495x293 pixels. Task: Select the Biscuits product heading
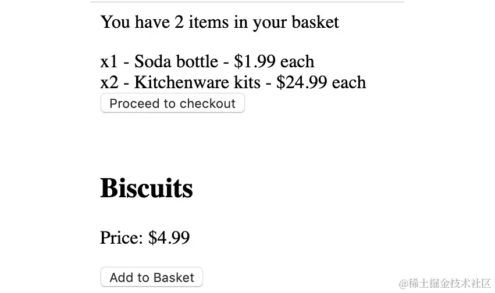(x=147, y=188)
